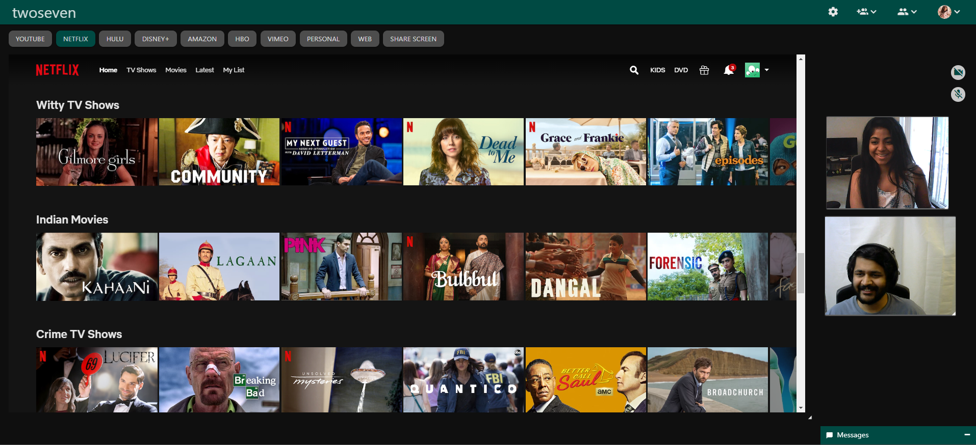Open the add friends dropdown

[866, 12]
